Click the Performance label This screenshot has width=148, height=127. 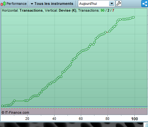pyautogui.click(x=17, y=4)
